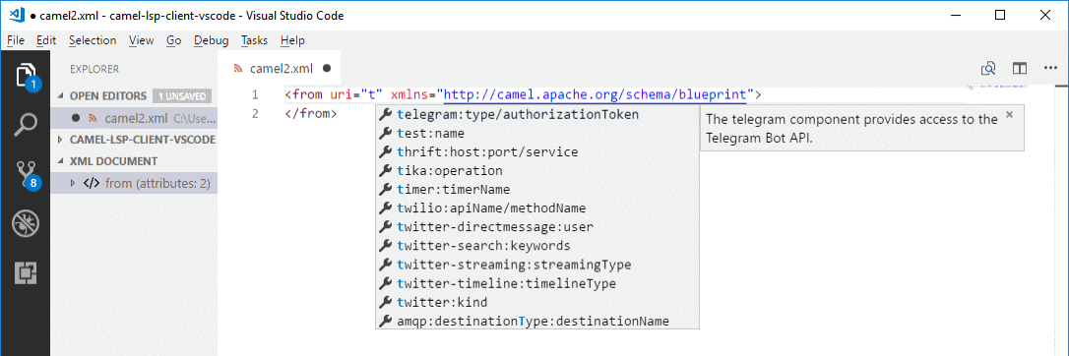Select timer:timerName suggestion
The height and width of the screenshot is (356, 1069).
(537, 189)
